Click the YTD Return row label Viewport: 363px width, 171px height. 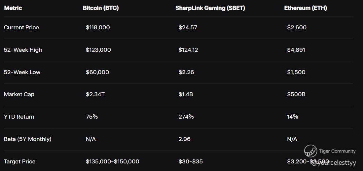click(19, 117)
